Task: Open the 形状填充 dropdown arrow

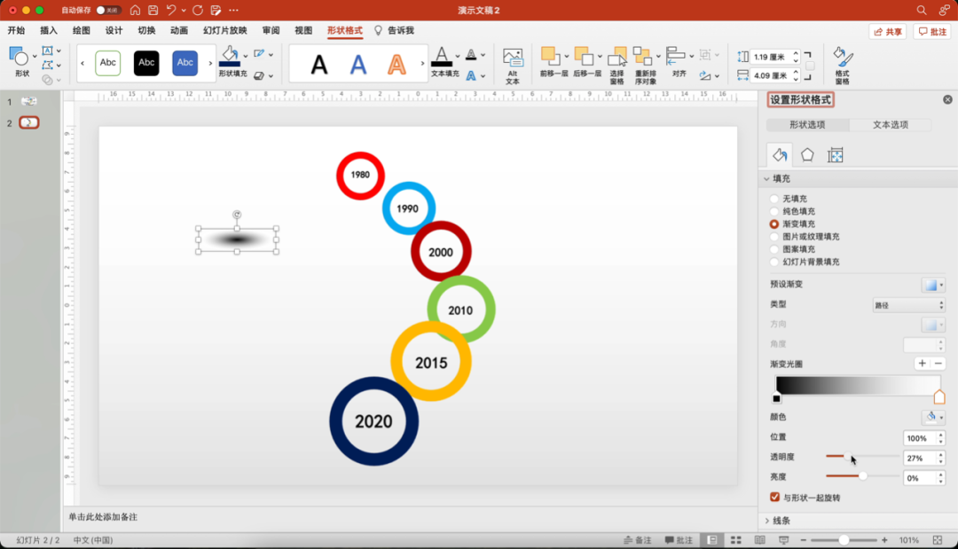Action: tap(246, 56)
